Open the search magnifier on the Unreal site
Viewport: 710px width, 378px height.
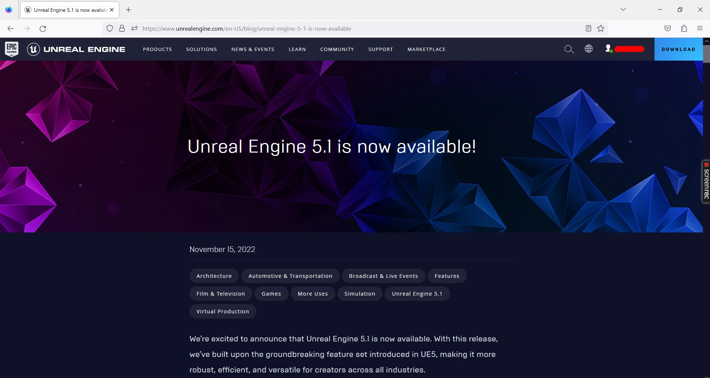point(569,49)
